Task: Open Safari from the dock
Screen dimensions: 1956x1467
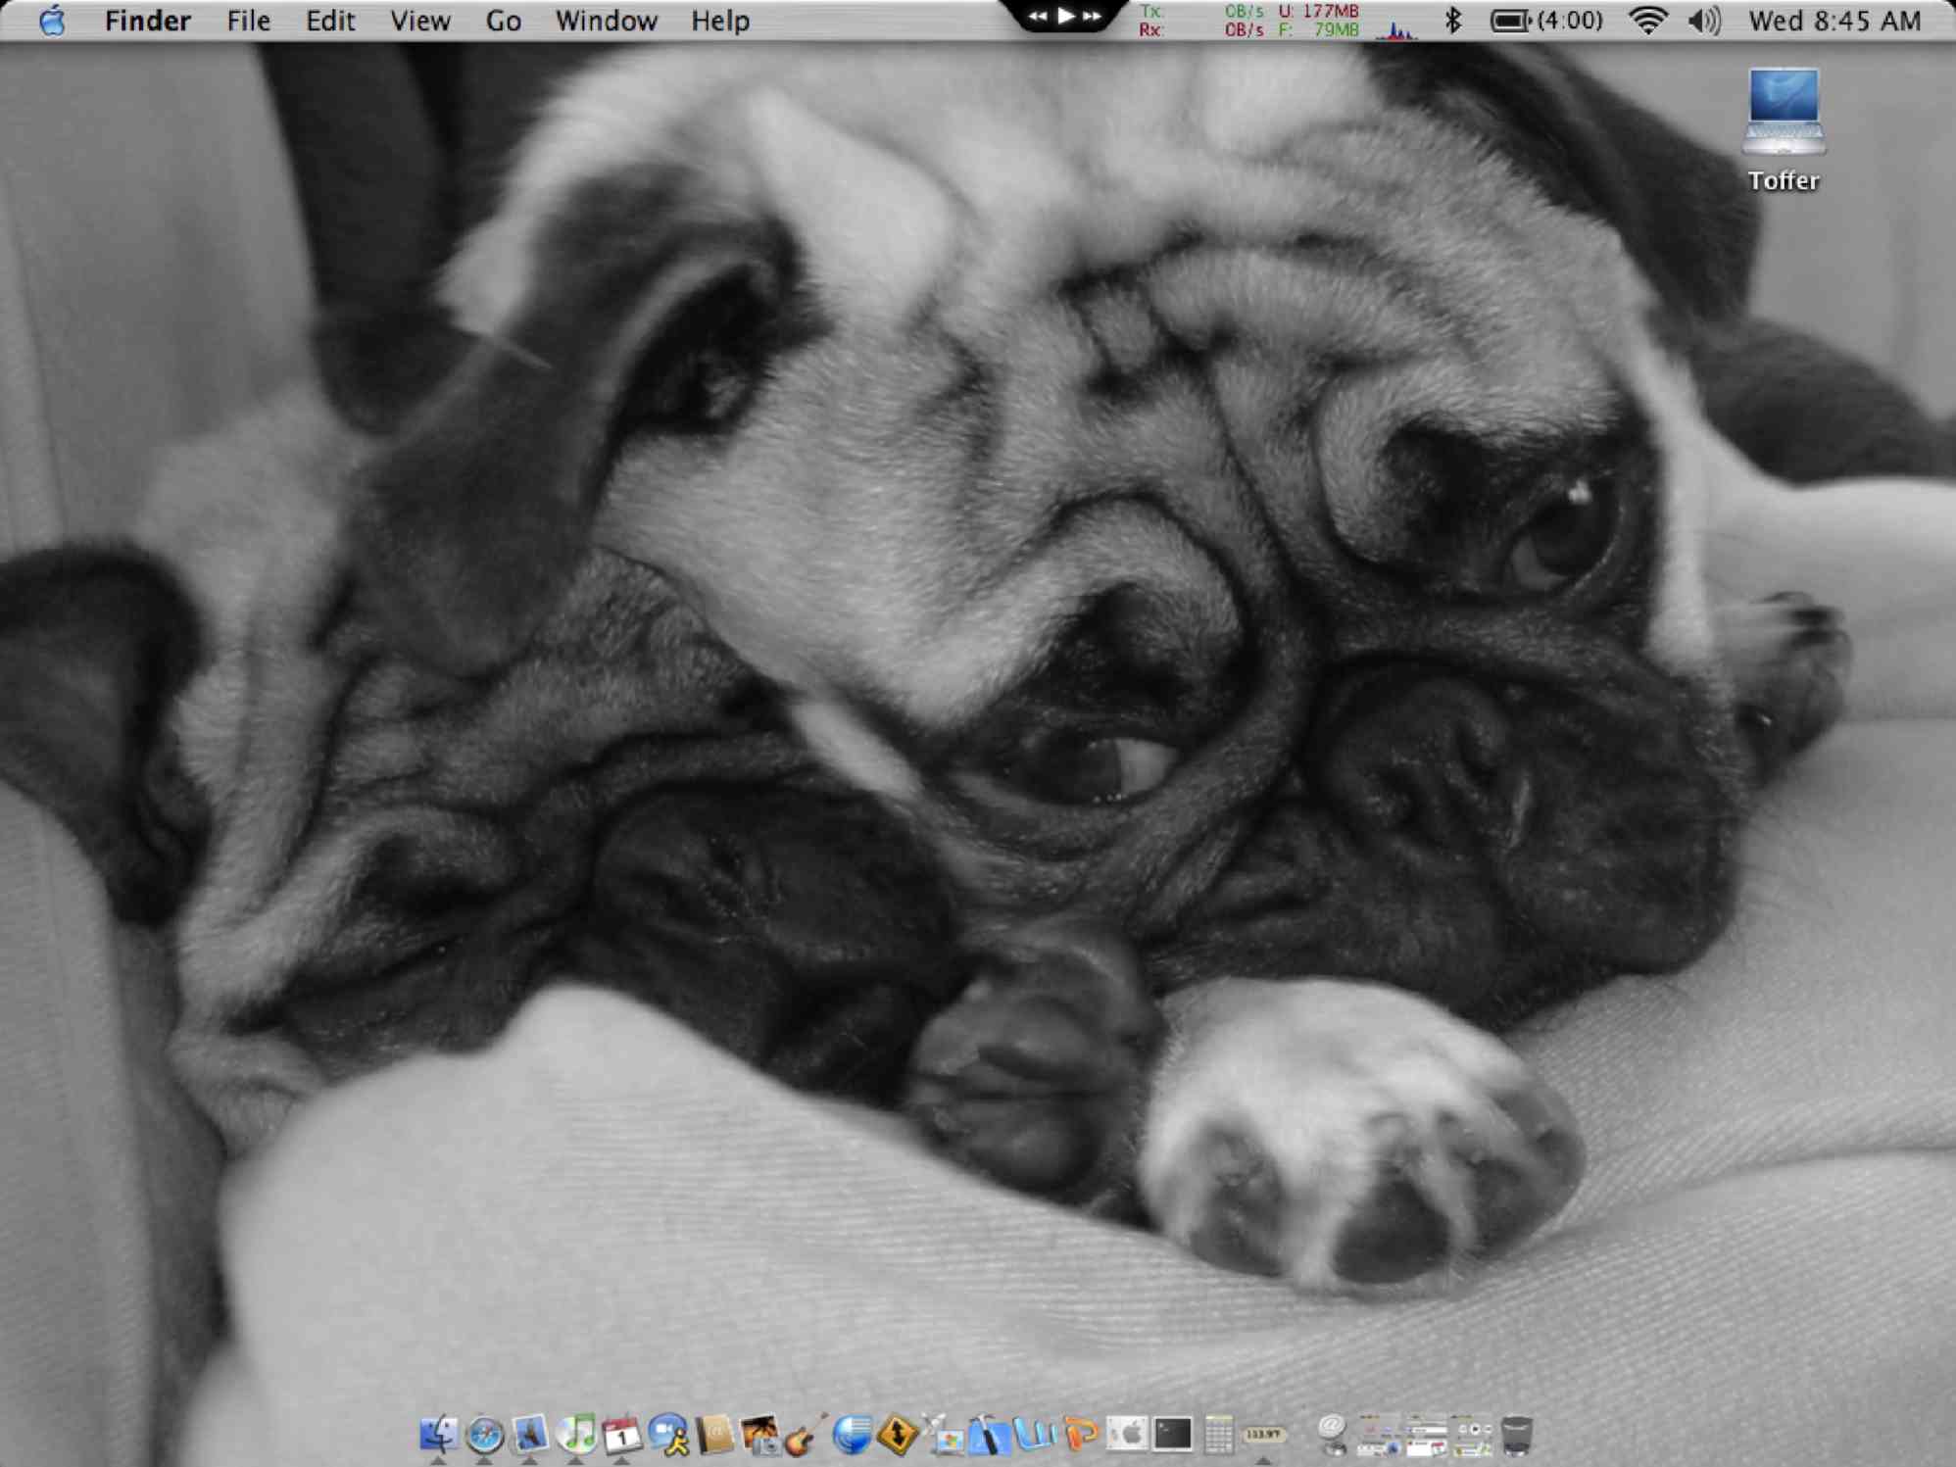Action: tap(484, 1436)
